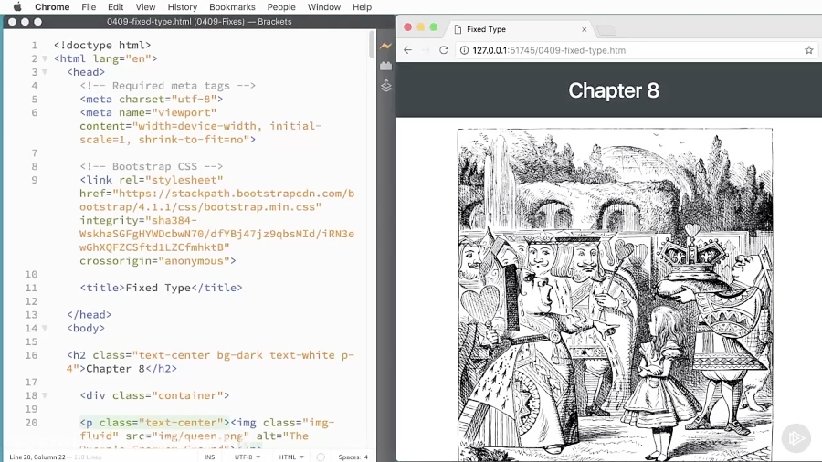Toggle the Spaces indentation setting label
Viewport: 822px width, 462px height.
point(349,457)
